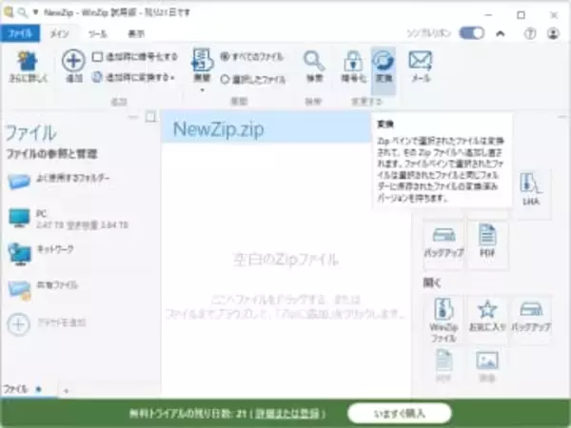This screenshot has width=571, height=428.
Task: Open the 詳細または登録 link
Action: 287,413
